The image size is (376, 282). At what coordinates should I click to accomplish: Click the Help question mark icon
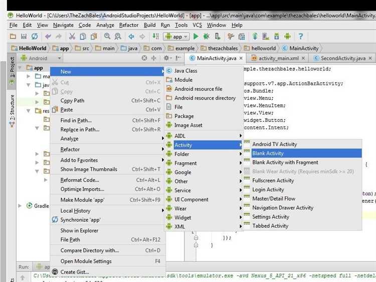(300, 37)
